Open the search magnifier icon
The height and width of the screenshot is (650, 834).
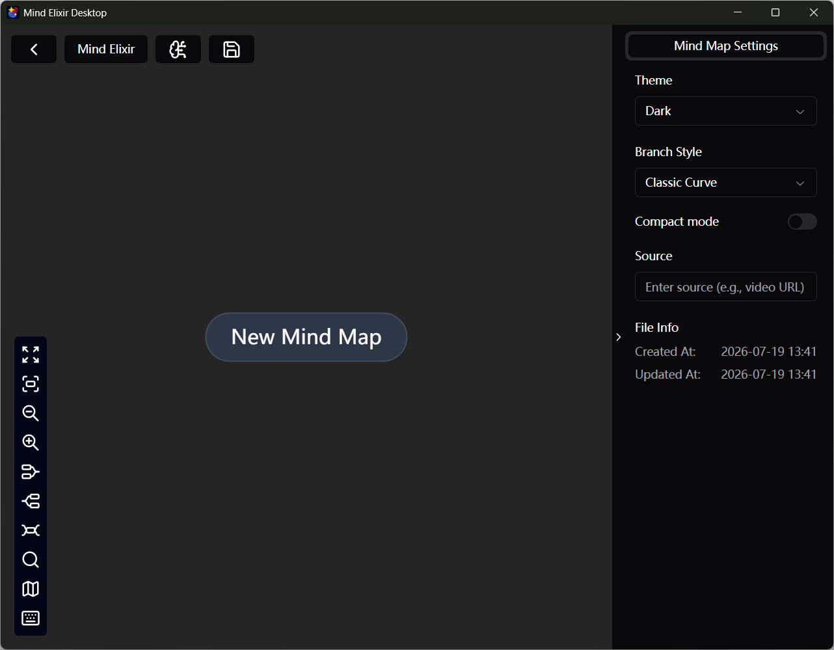point(31,560)
